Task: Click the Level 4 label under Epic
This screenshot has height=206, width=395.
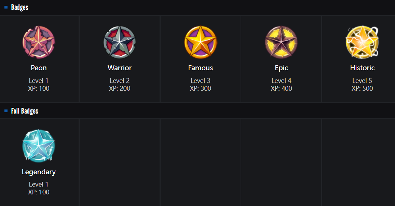Action: [x=281, y=81]
